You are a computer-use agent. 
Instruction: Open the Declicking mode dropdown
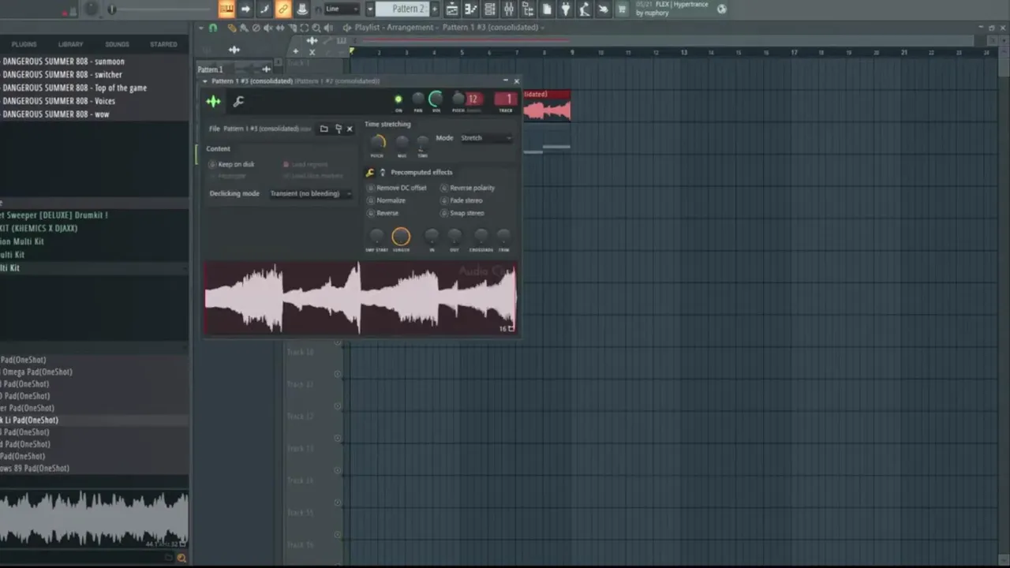point(310,193)
